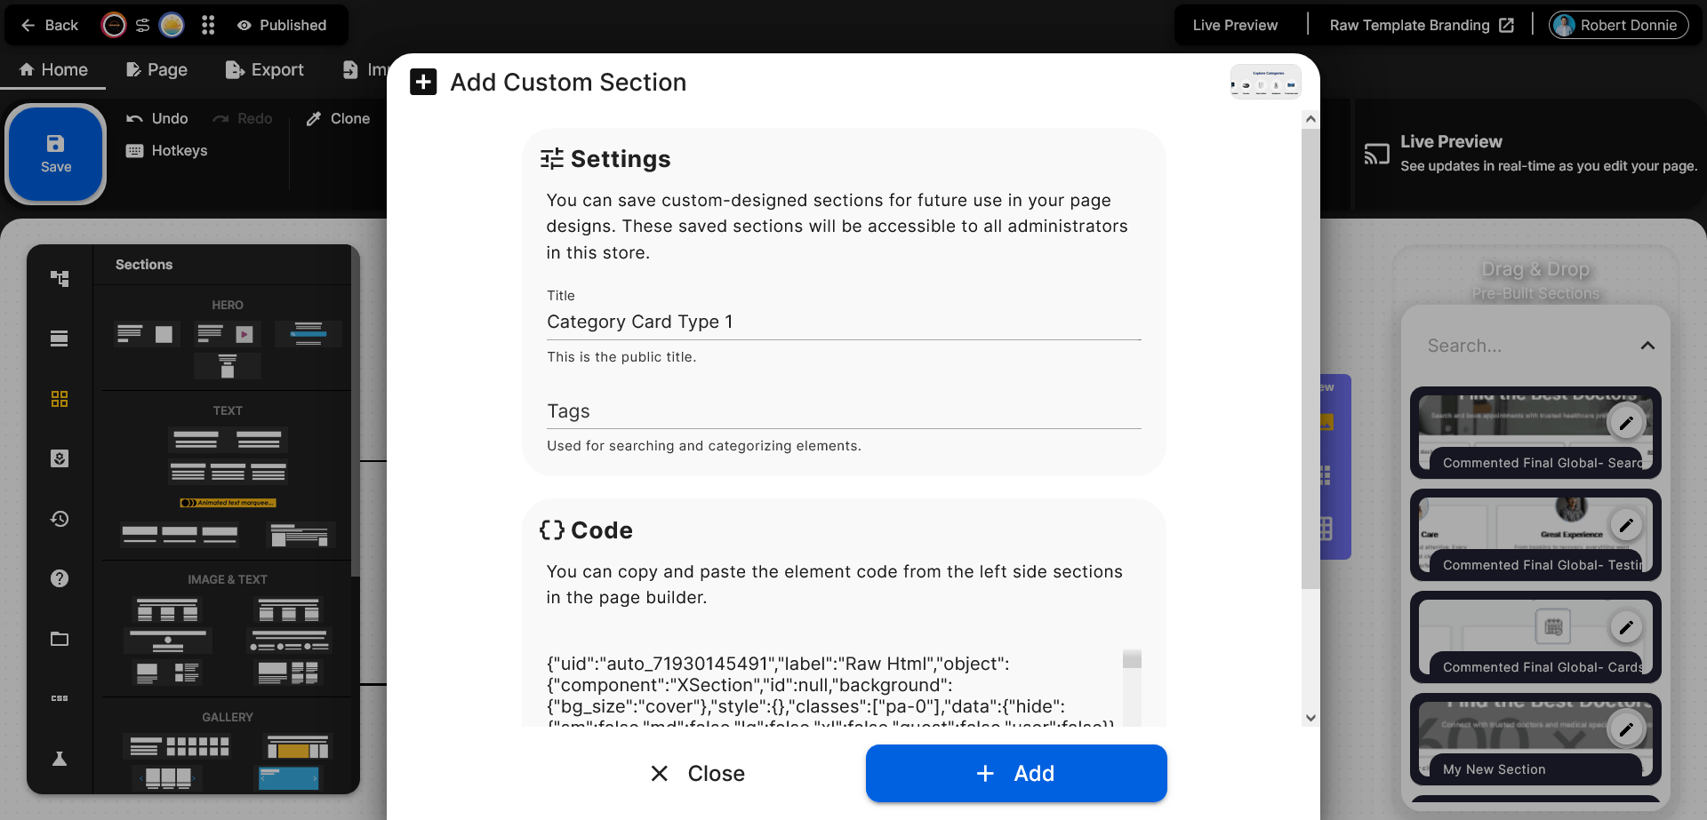This screenshot has height=820, width=1707.
Task: Open the saved download sidebar icon
Action: (x=60, y=458)
